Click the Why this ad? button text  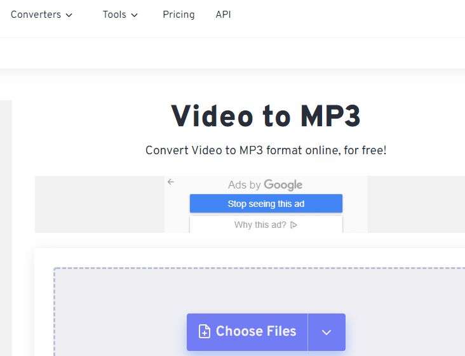click(x=260, y=225)
